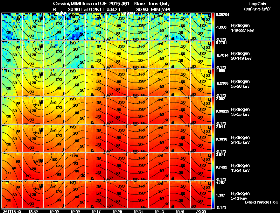The image size is (280, 213).
Task: Click the '1.307' color scale midpoint
Action: [220, 196]
